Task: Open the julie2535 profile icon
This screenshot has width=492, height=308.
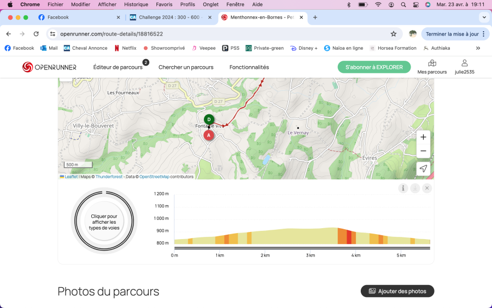Action: 464,67
